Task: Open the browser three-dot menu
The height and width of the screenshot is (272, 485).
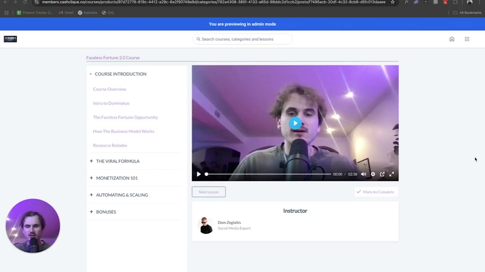Action: (479, 2)
